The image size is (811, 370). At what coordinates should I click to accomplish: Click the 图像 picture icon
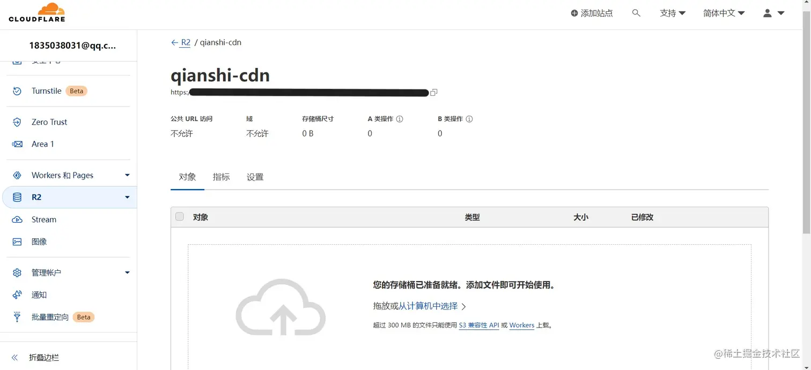coord(17,242)
